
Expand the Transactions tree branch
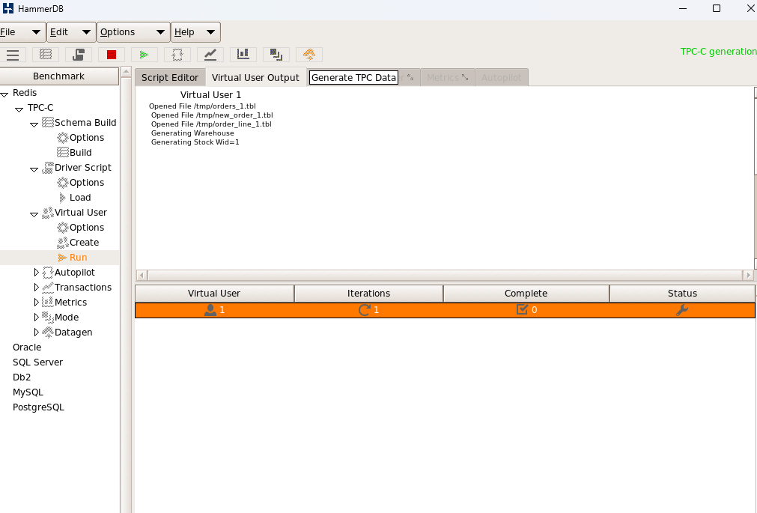(35, 287)
